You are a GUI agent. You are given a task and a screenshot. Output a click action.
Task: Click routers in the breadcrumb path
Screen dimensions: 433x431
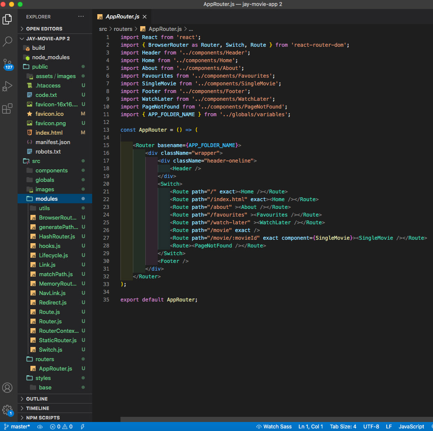123,29
